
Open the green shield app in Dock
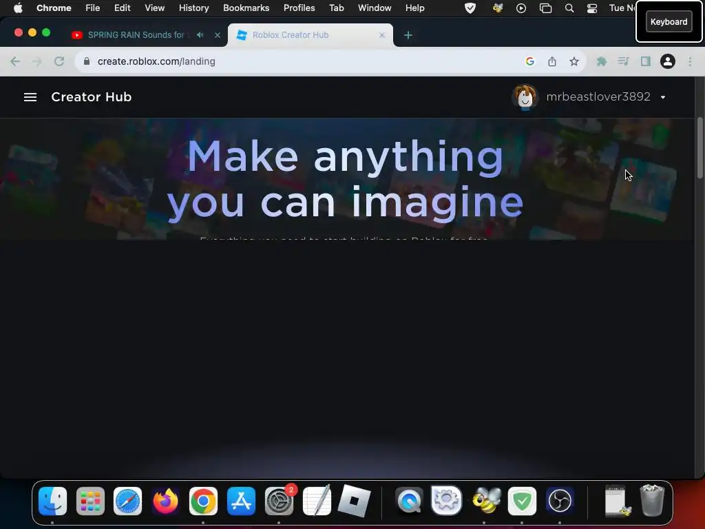522,501
